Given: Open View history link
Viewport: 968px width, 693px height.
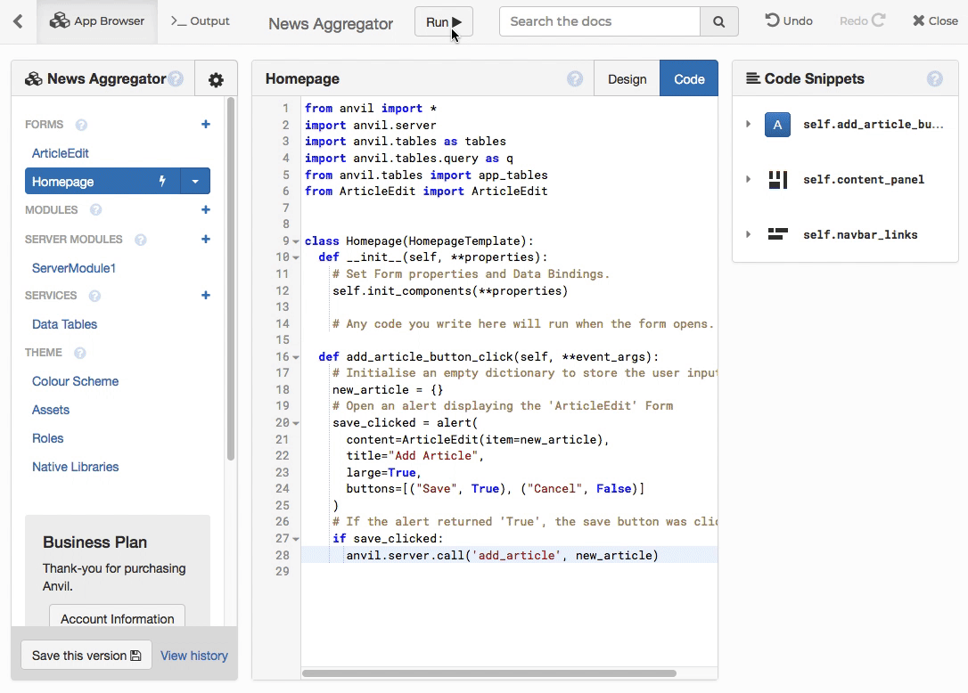Looking at the screenshot, I should pos(193,656).
